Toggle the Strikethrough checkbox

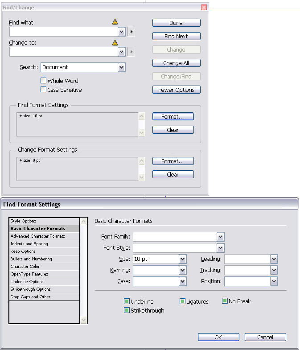pos(127,310)
